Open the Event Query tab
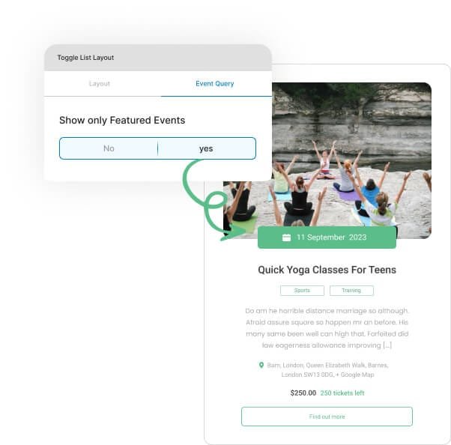Screen dimensions: 451x445 (215, 84)
